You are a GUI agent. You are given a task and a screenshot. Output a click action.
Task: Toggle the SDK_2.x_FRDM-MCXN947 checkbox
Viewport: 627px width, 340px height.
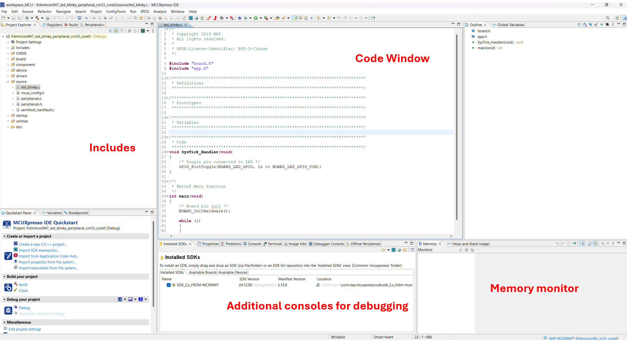tap(168, 285)
